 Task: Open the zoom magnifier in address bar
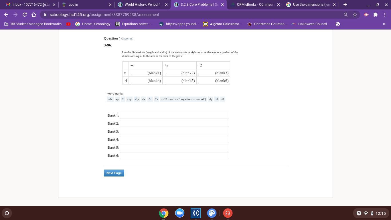click(346, 15)
